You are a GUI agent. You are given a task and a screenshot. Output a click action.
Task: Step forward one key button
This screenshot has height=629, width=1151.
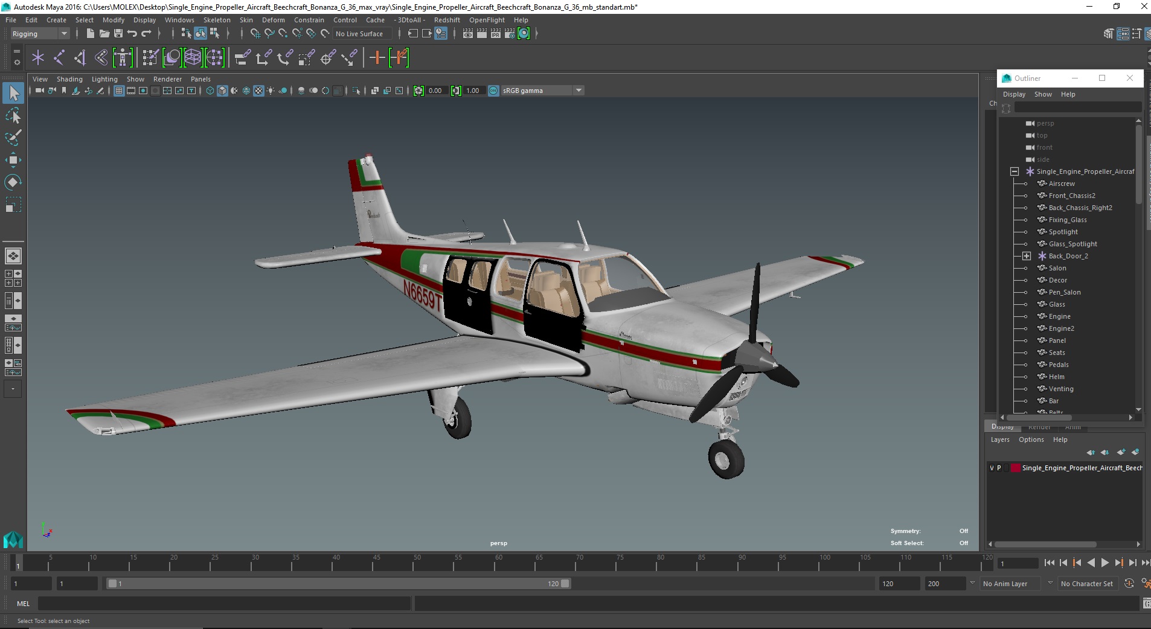pos(1118,563)
